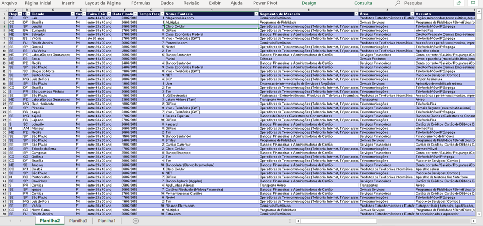Select cell Banco Inter (Banco Intermedium)
The width and height of the screenshot is (483, 226).
click(x=211, y=165)
